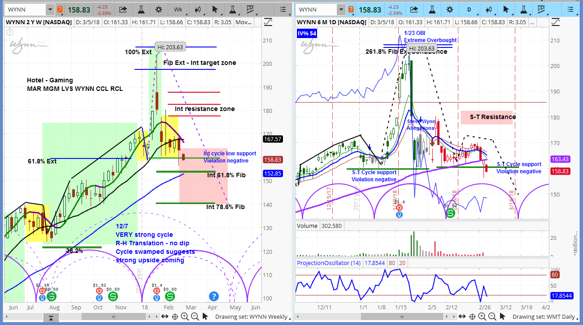
Task: Expand symbol dropdown arrow on right chart
Action: [x=340, y=9]
